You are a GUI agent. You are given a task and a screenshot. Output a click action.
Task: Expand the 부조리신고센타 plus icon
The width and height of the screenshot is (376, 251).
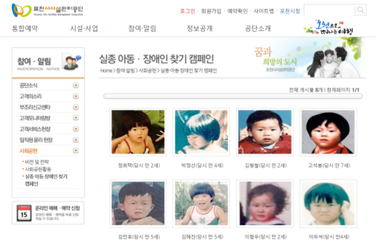(76, 107)
